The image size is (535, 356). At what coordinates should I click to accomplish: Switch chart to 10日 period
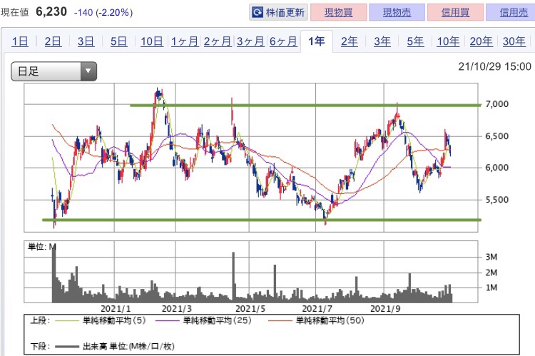tap(152, 41)
